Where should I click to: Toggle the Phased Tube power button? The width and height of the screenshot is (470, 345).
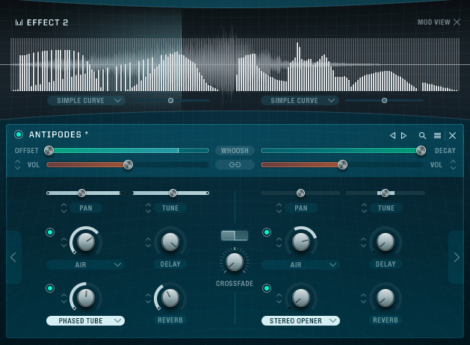50,288
